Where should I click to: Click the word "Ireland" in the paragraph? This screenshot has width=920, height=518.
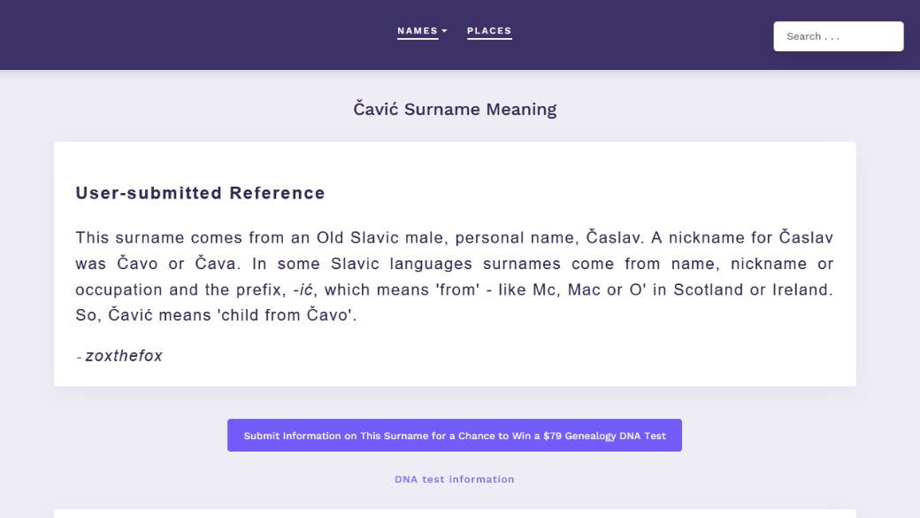click(801, 290)
